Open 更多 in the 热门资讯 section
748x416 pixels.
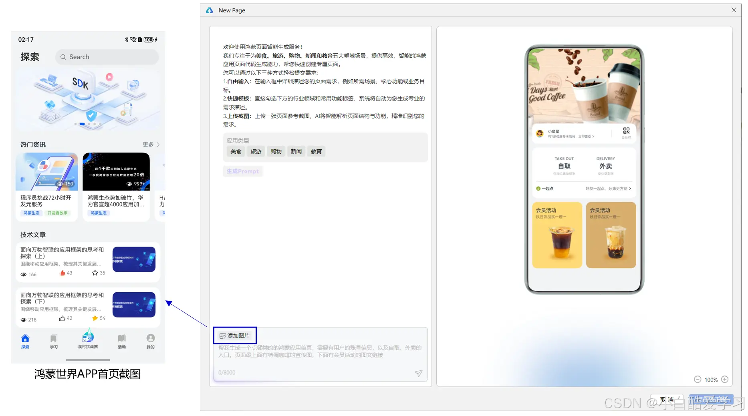[x=151, y=145]
